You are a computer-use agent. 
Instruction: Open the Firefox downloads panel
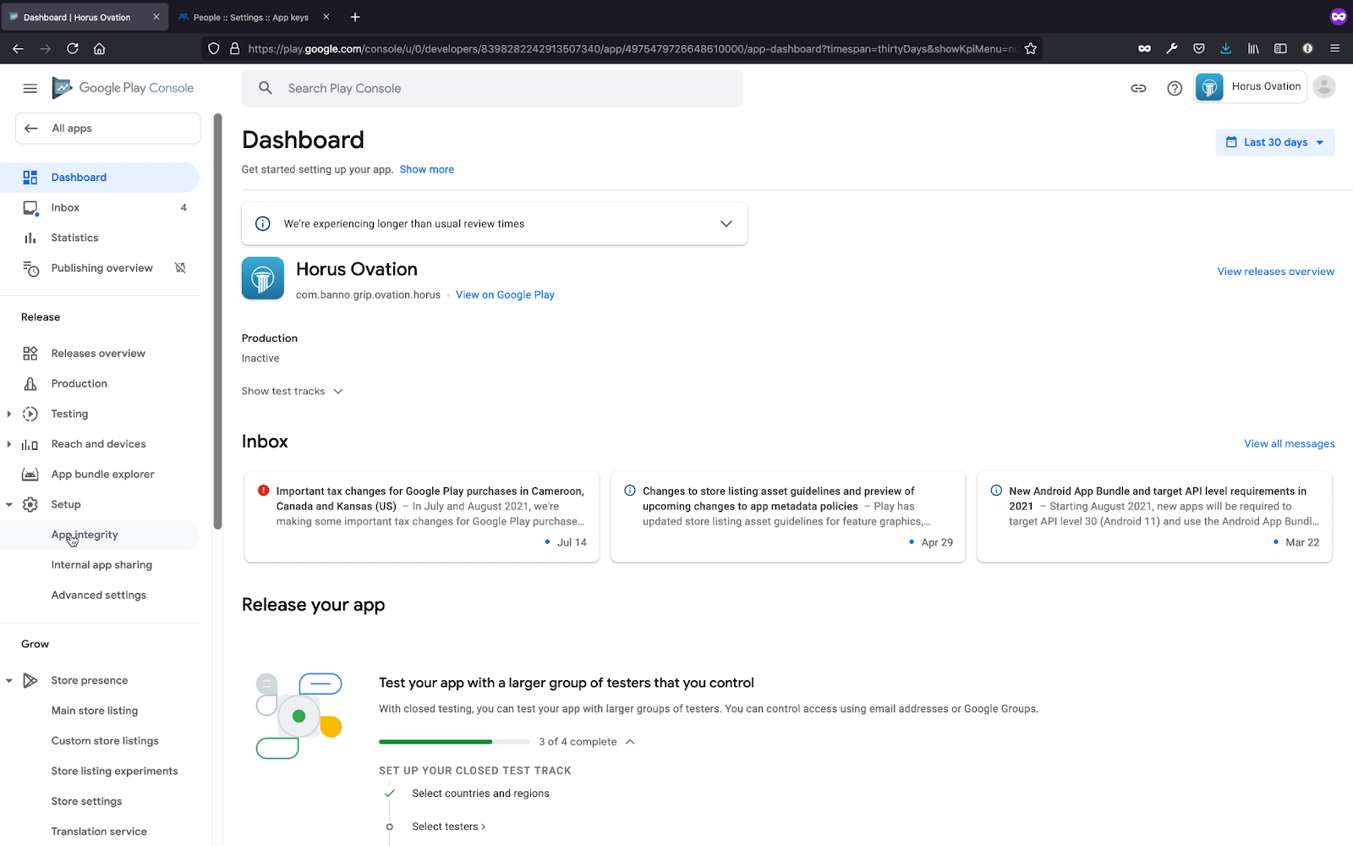tap(1225, 48)
